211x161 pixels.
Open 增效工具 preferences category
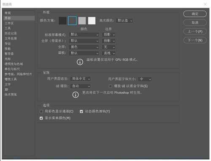tap(19, 79)
